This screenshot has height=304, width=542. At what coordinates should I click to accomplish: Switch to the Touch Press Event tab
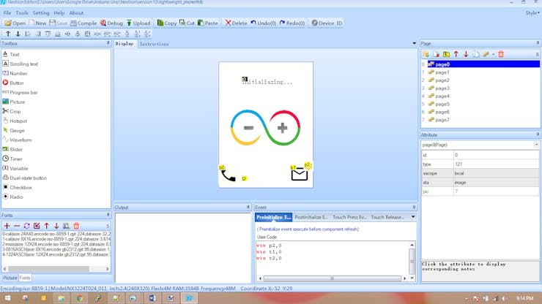[x=349, y=217]
